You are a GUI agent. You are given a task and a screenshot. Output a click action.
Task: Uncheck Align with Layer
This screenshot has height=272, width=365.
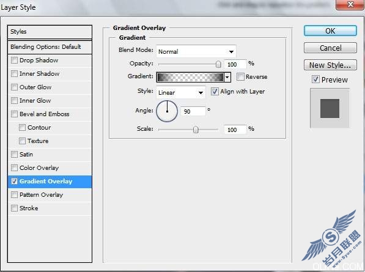pyautogui.click(x=215, y=92)
